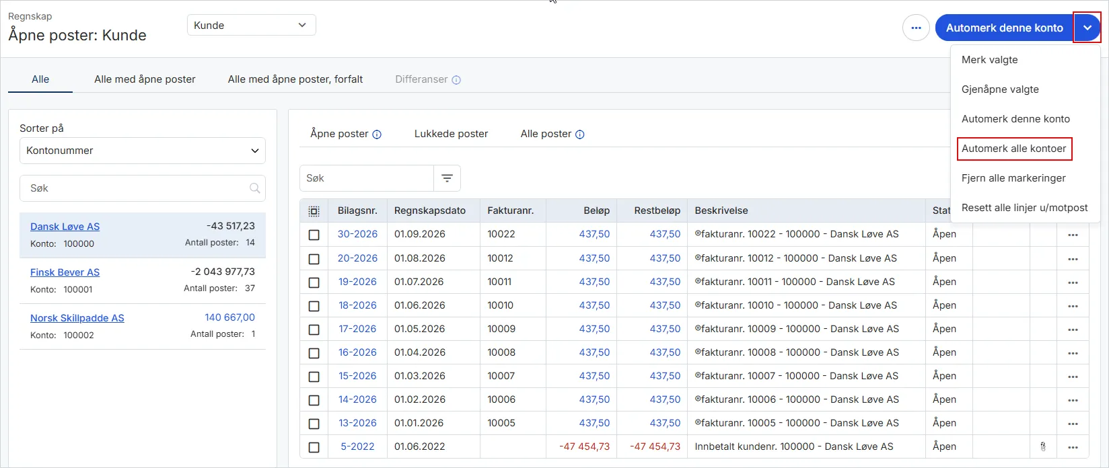Click the info icon beside Differanser
1109x468 pixels.
pos(456,80)
